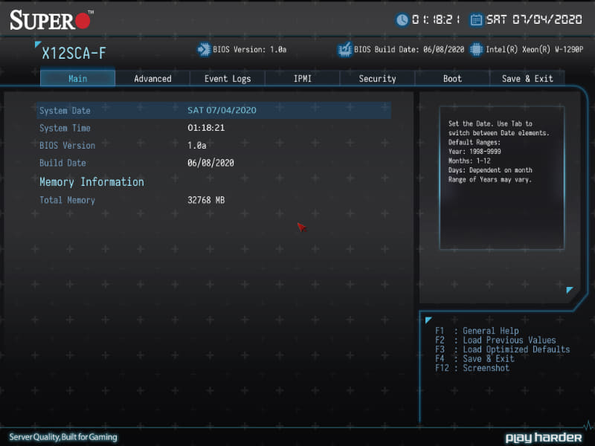Open the Save & Exit tab
Viewport: 595px width, 446px height.
pos(527,78)
